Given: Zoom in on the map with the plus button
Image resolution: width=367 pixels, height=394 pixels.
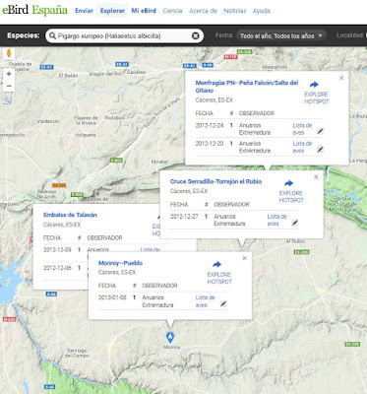Looking at the screenshot, I should tap(9, 74).
